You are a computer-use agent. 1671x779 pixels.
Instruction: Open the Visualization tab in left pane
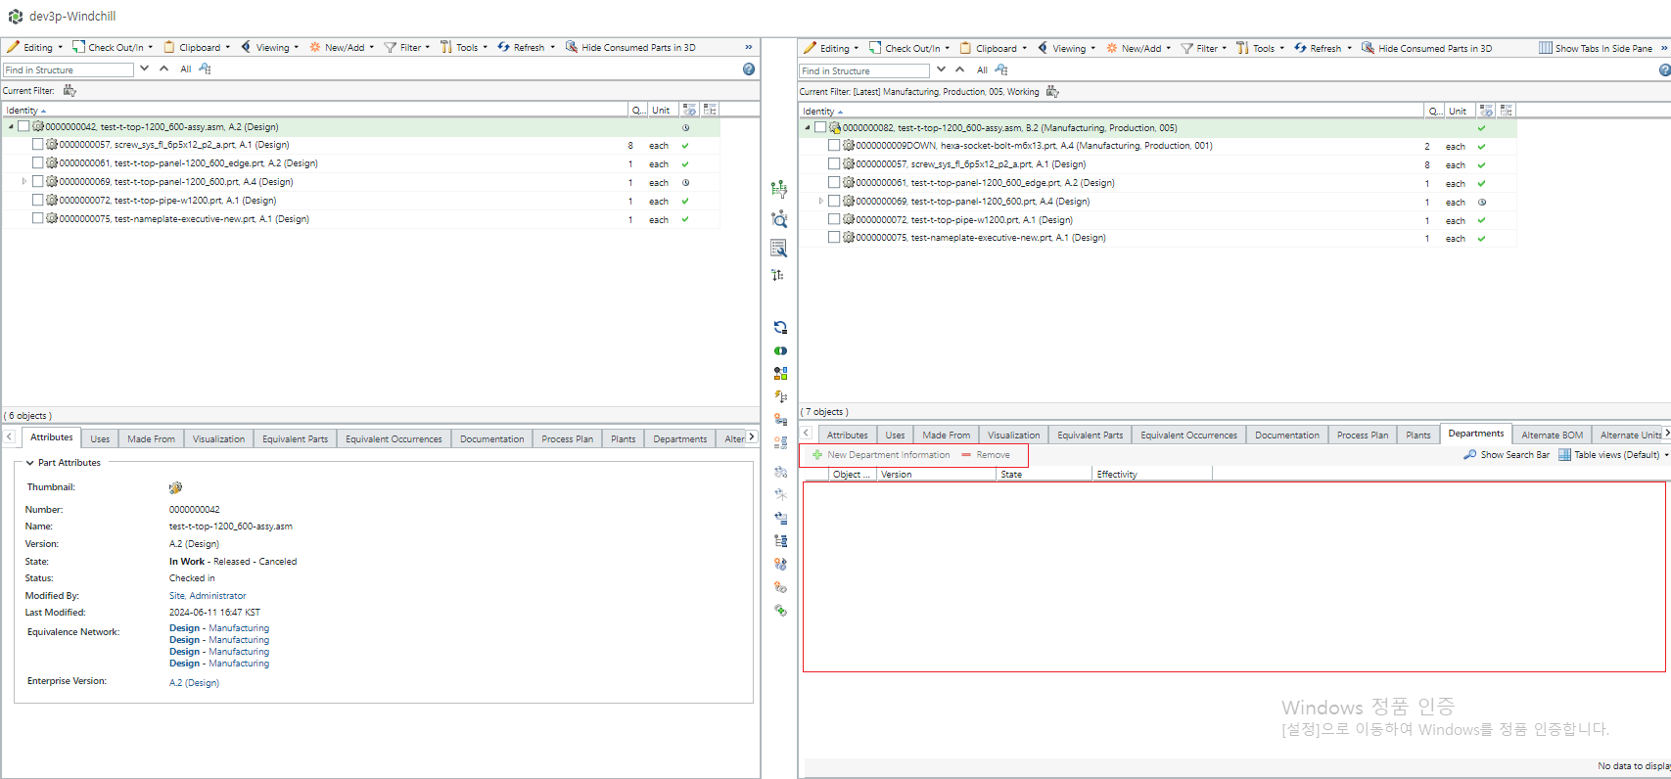pos(218,439)
